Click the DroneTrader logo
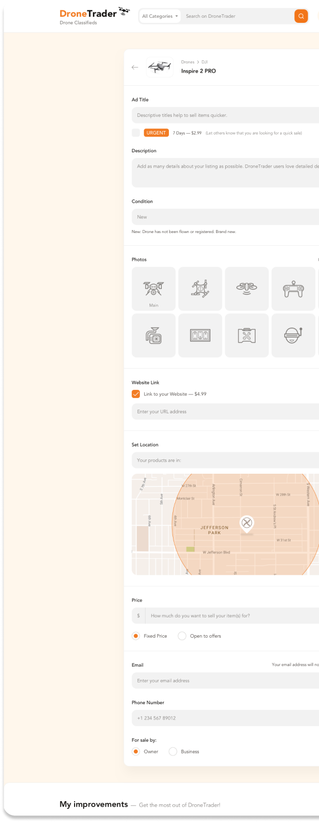 point(94,13)
